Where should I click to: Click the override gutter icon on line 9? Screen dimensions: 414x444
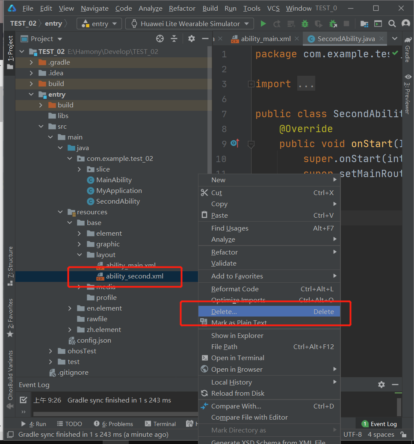235,143
